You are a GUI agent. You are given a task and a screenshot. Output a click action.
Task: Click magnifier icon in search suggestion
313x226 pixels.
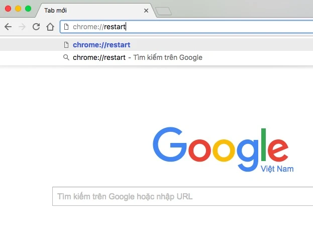[x=66, y=57]
